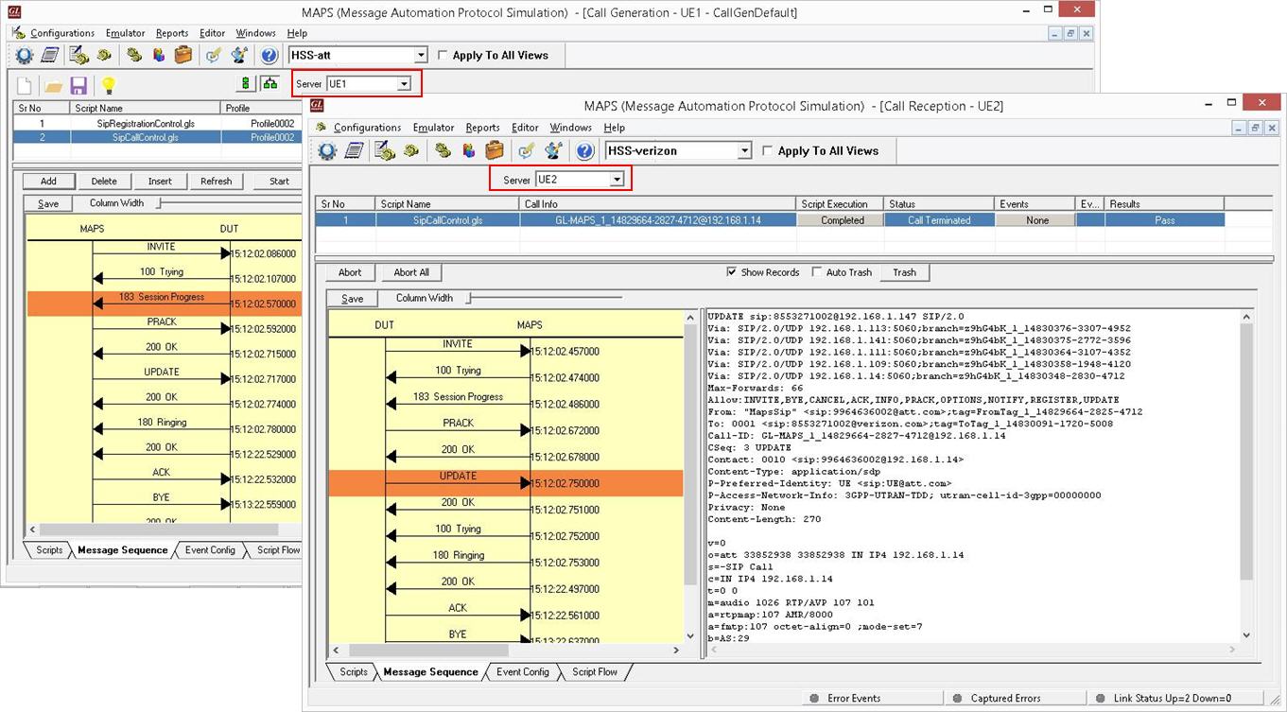
Task: Enable Apply To All Views in the UE2 window
Action: [767, 150]
